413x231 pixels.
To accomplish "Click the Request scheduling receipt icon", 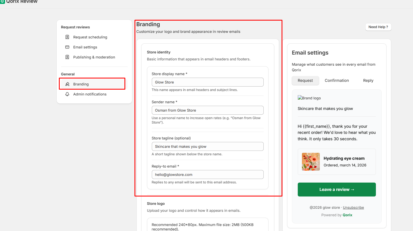I will 67,37.
